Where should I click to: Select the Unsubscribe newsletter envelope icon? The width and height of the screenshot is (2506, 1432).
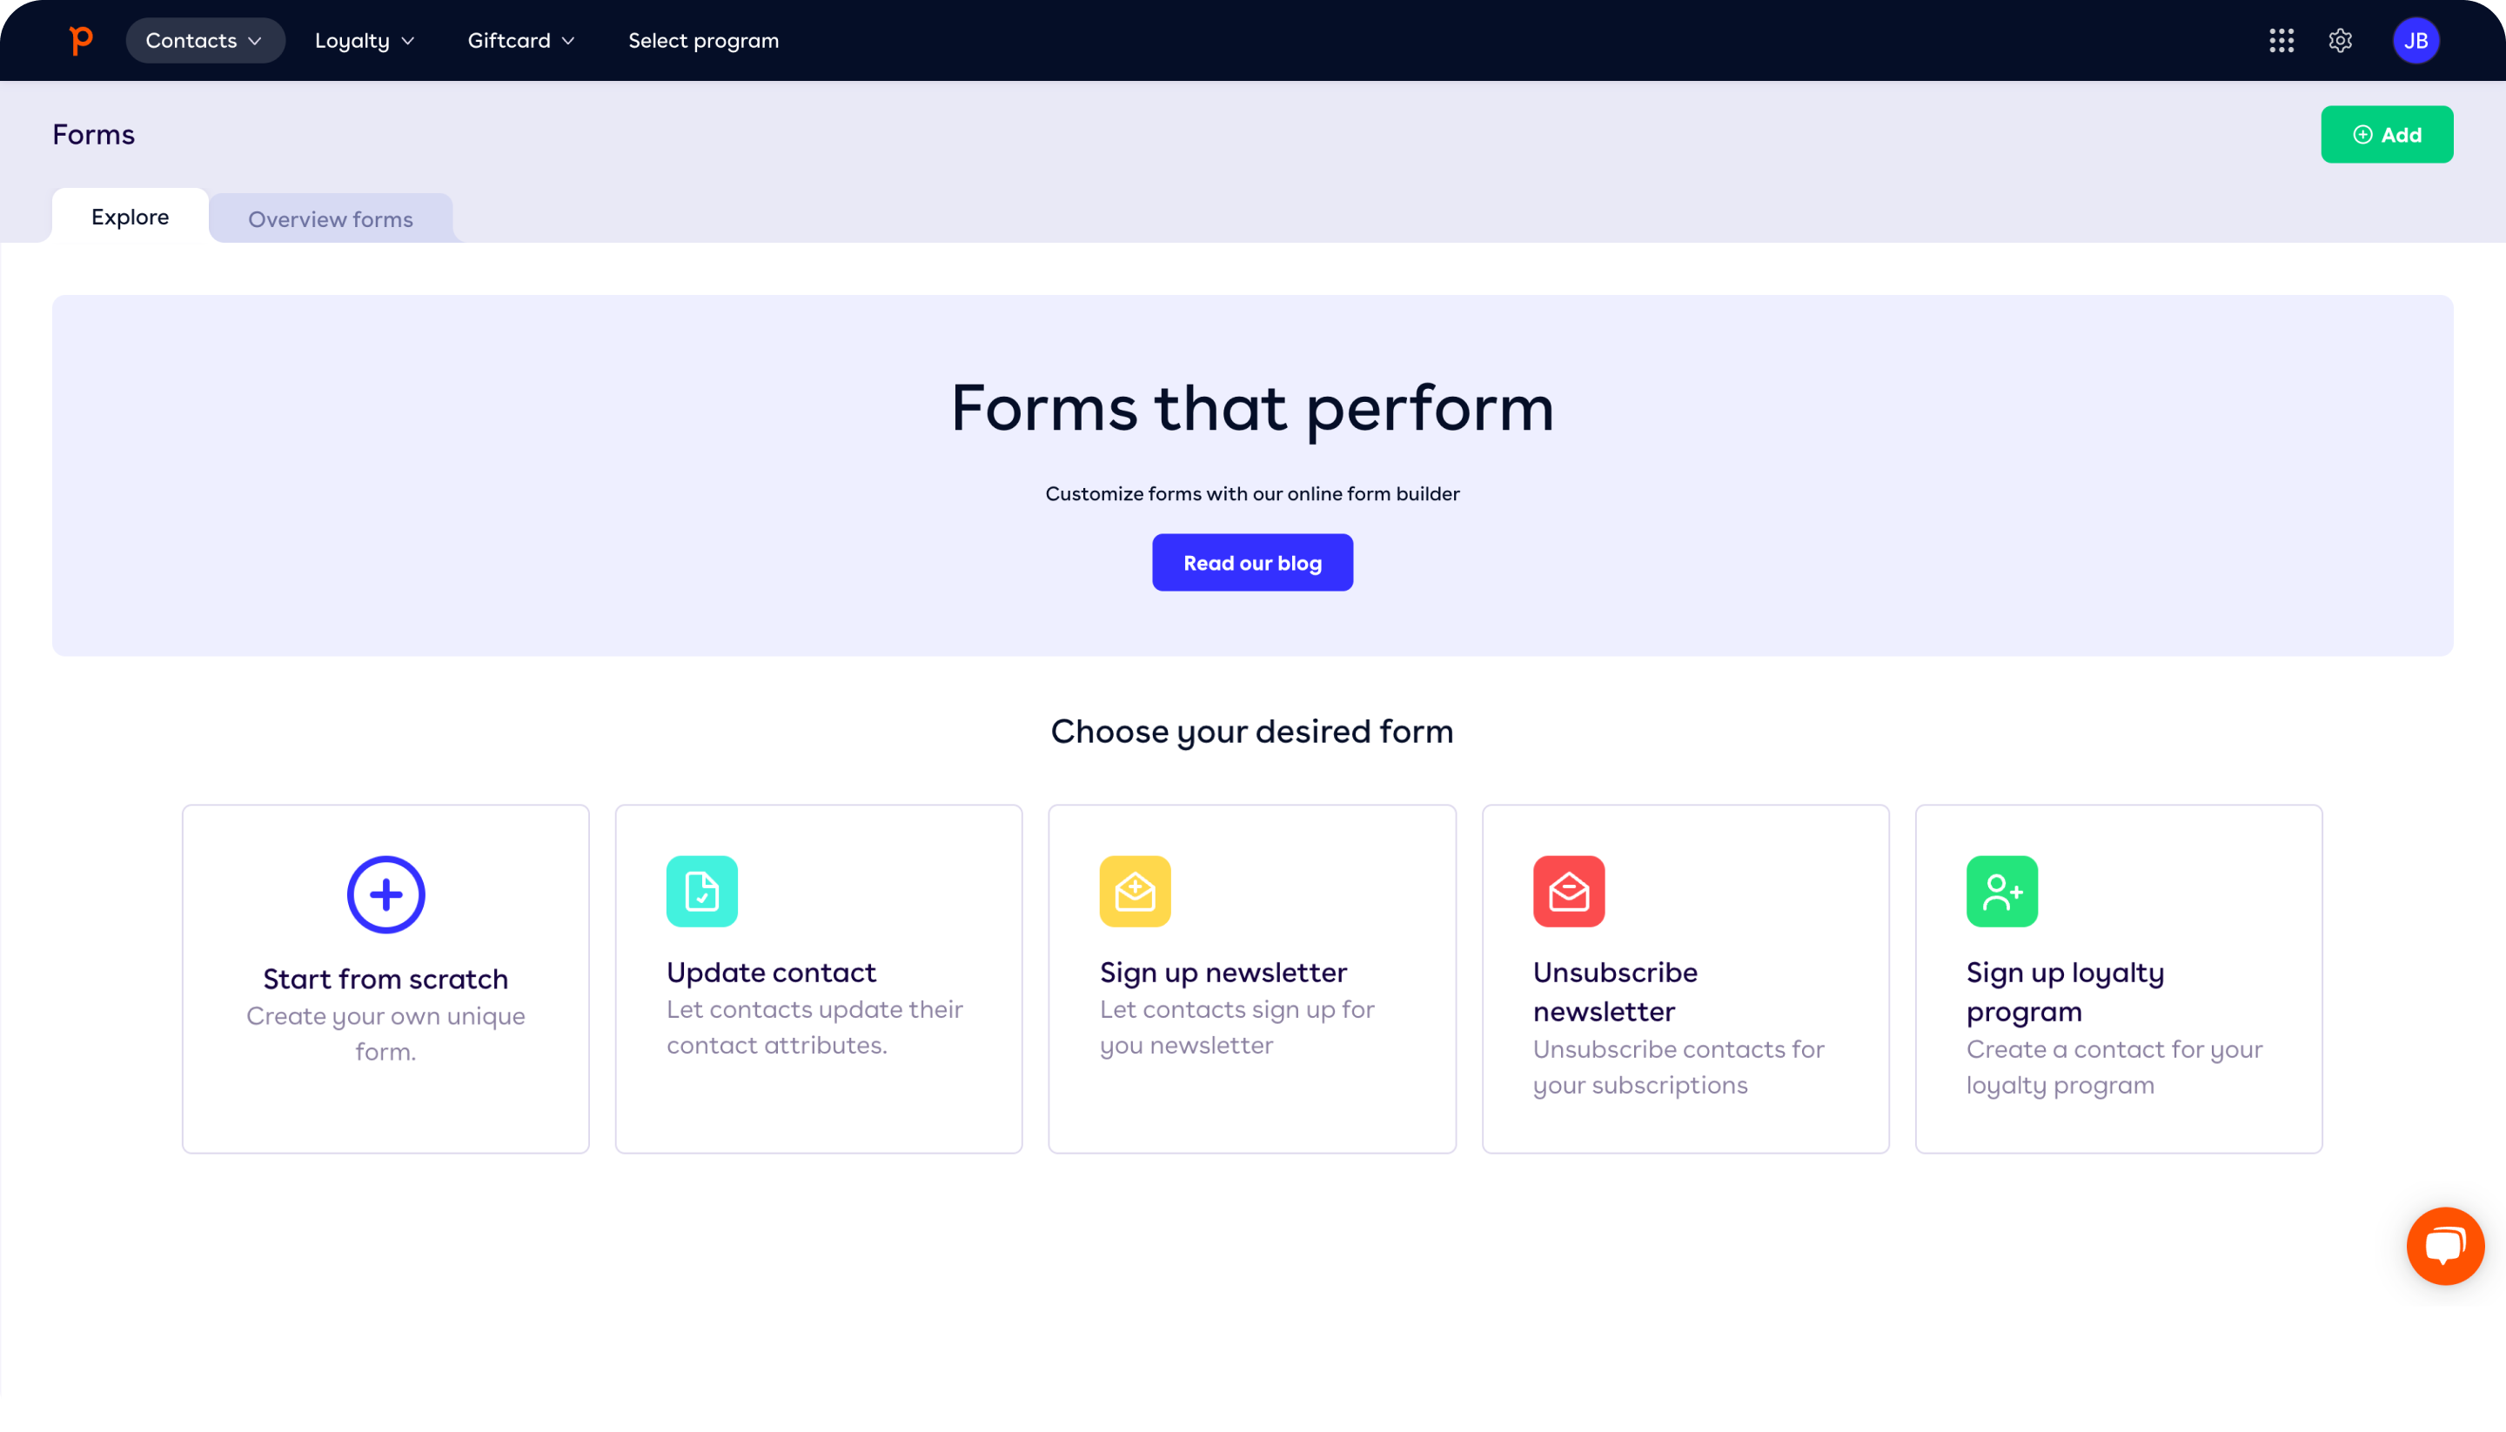1568,892
